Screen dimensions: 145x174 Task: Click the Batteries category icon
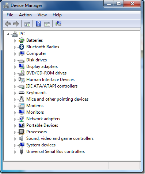coord(22,40)
